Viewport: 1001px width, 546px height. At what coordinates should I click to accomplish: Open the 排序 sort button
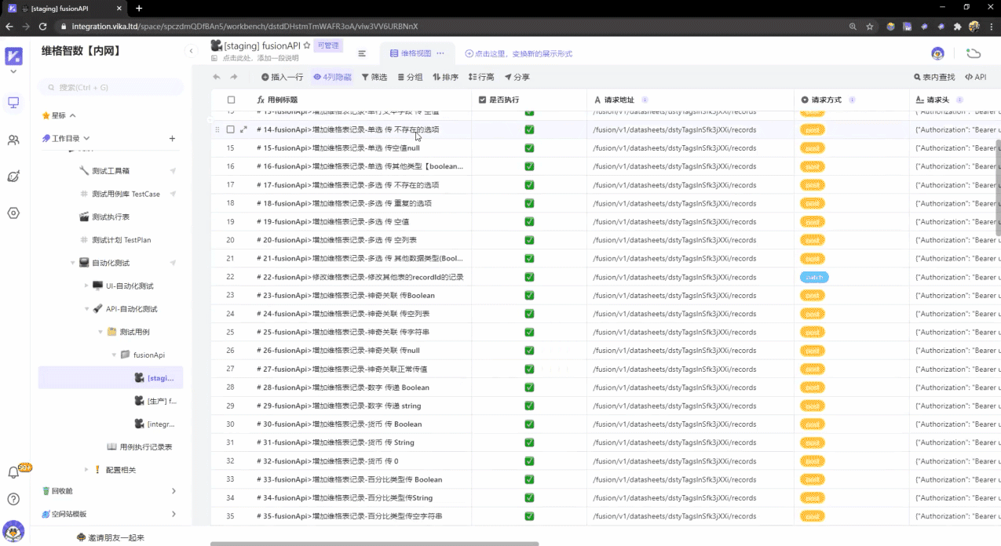(x=445, y=77)
